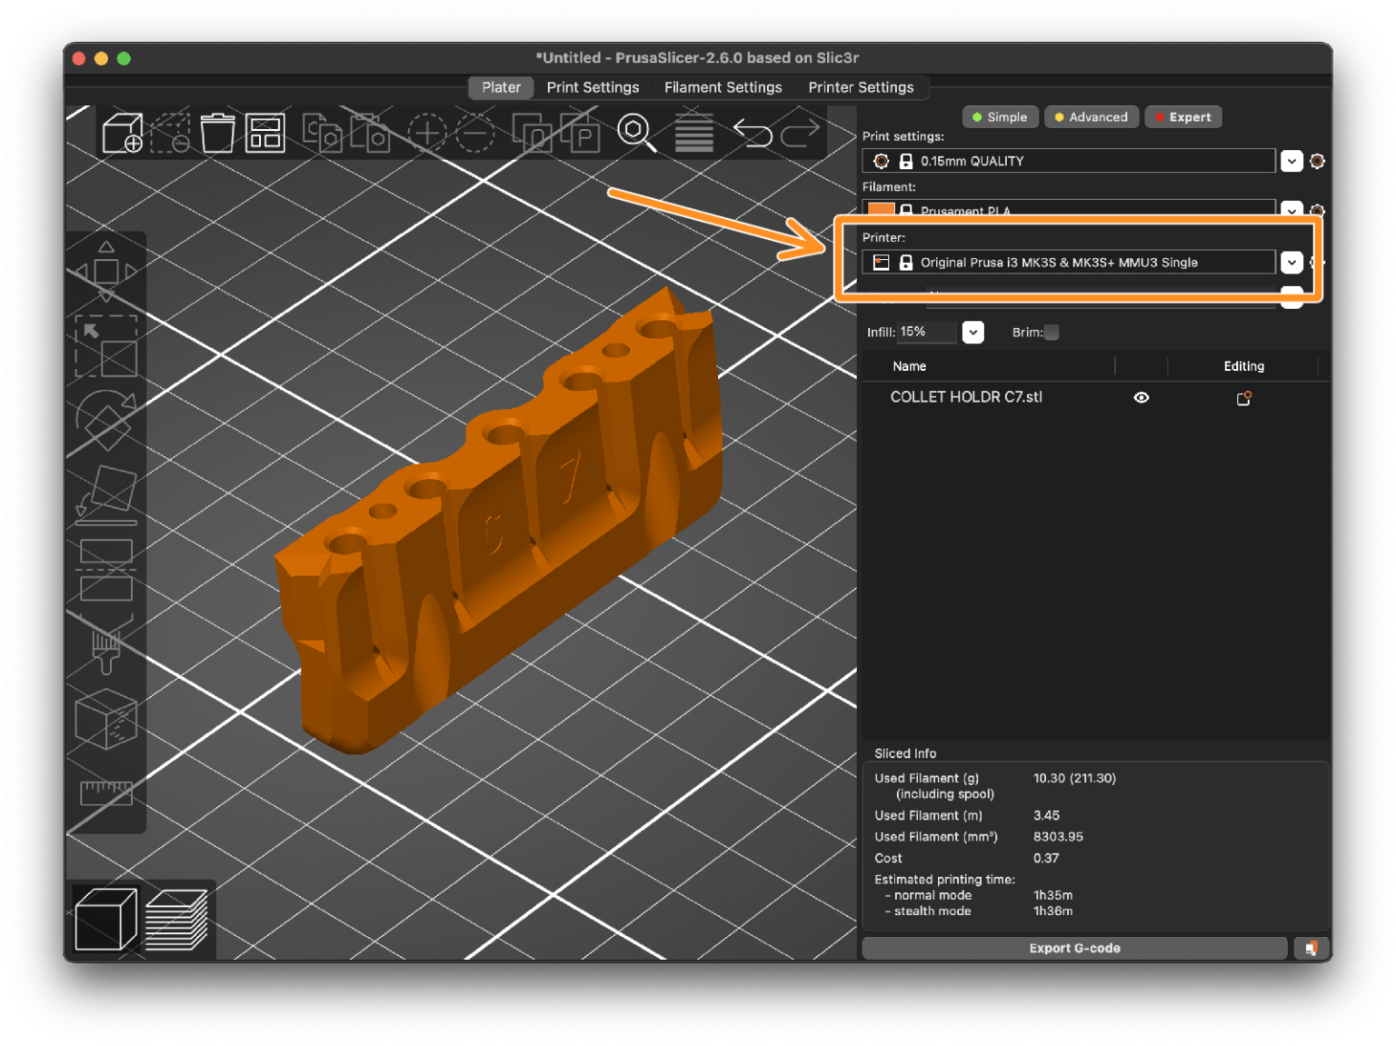Viewport: 1396px width, 1046px height.
Task: Activate the Rotate tool
Action: [106, 418]
